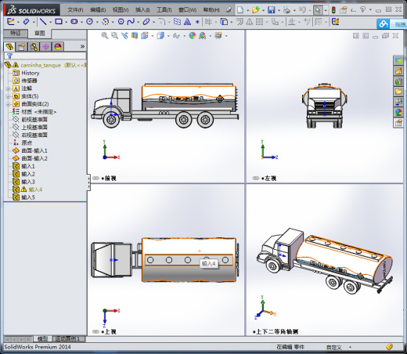
Task: Switch to the 特征 tab
Action: click(16, 34)
